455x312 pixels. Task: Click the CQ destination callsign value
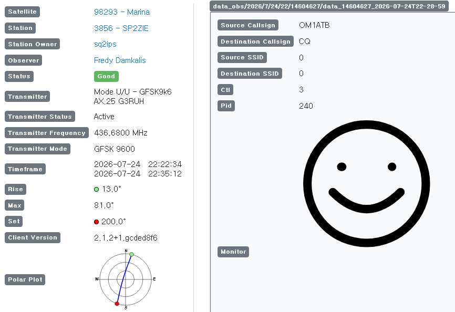305,41
